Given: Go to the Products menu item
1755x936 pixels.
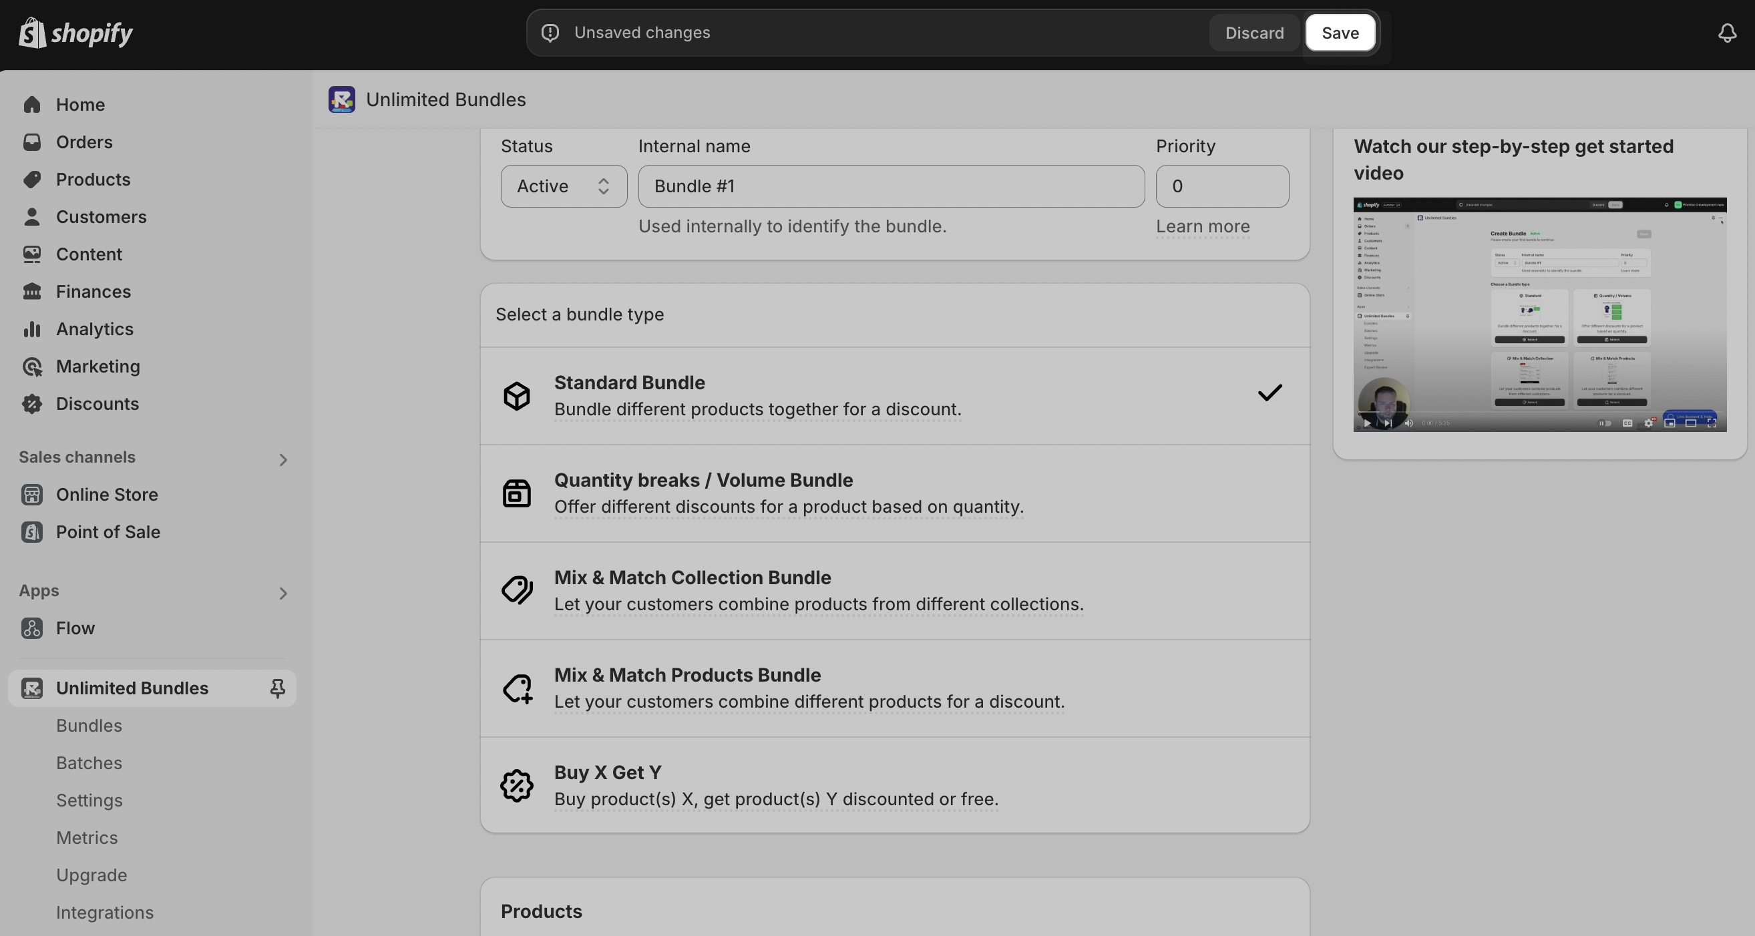Looking at the screenshot, I should 93,179.
